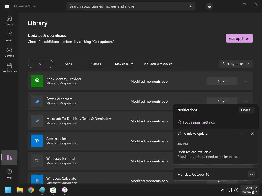Click the App Installer app icon
Image resolution: width=262 pixels, height=196 pixels.
(37, 141)
